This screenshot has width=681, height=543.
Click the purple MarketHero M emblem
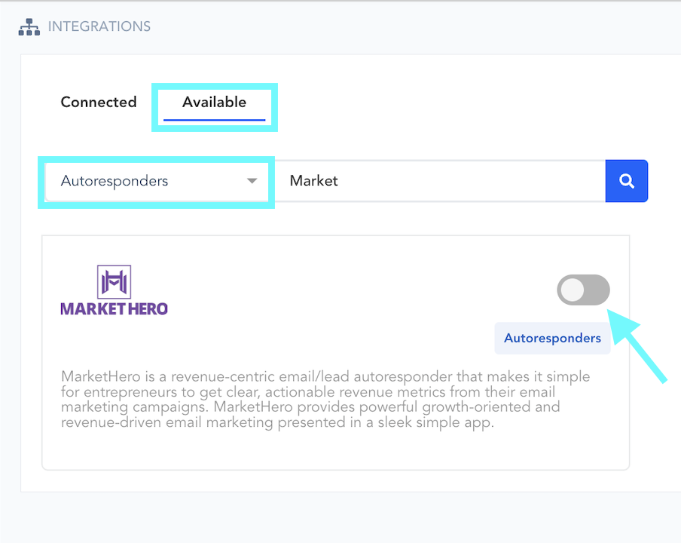point(115,282)
